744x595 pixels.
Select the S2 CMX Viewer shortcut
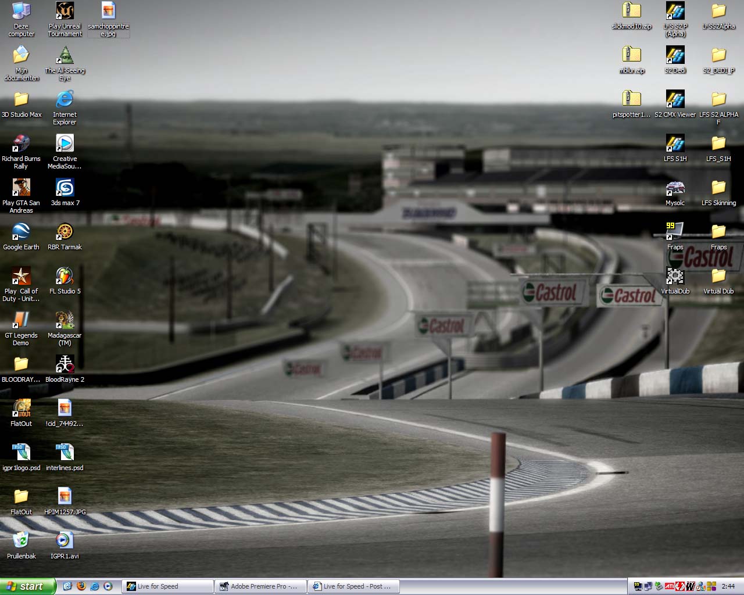675,104
